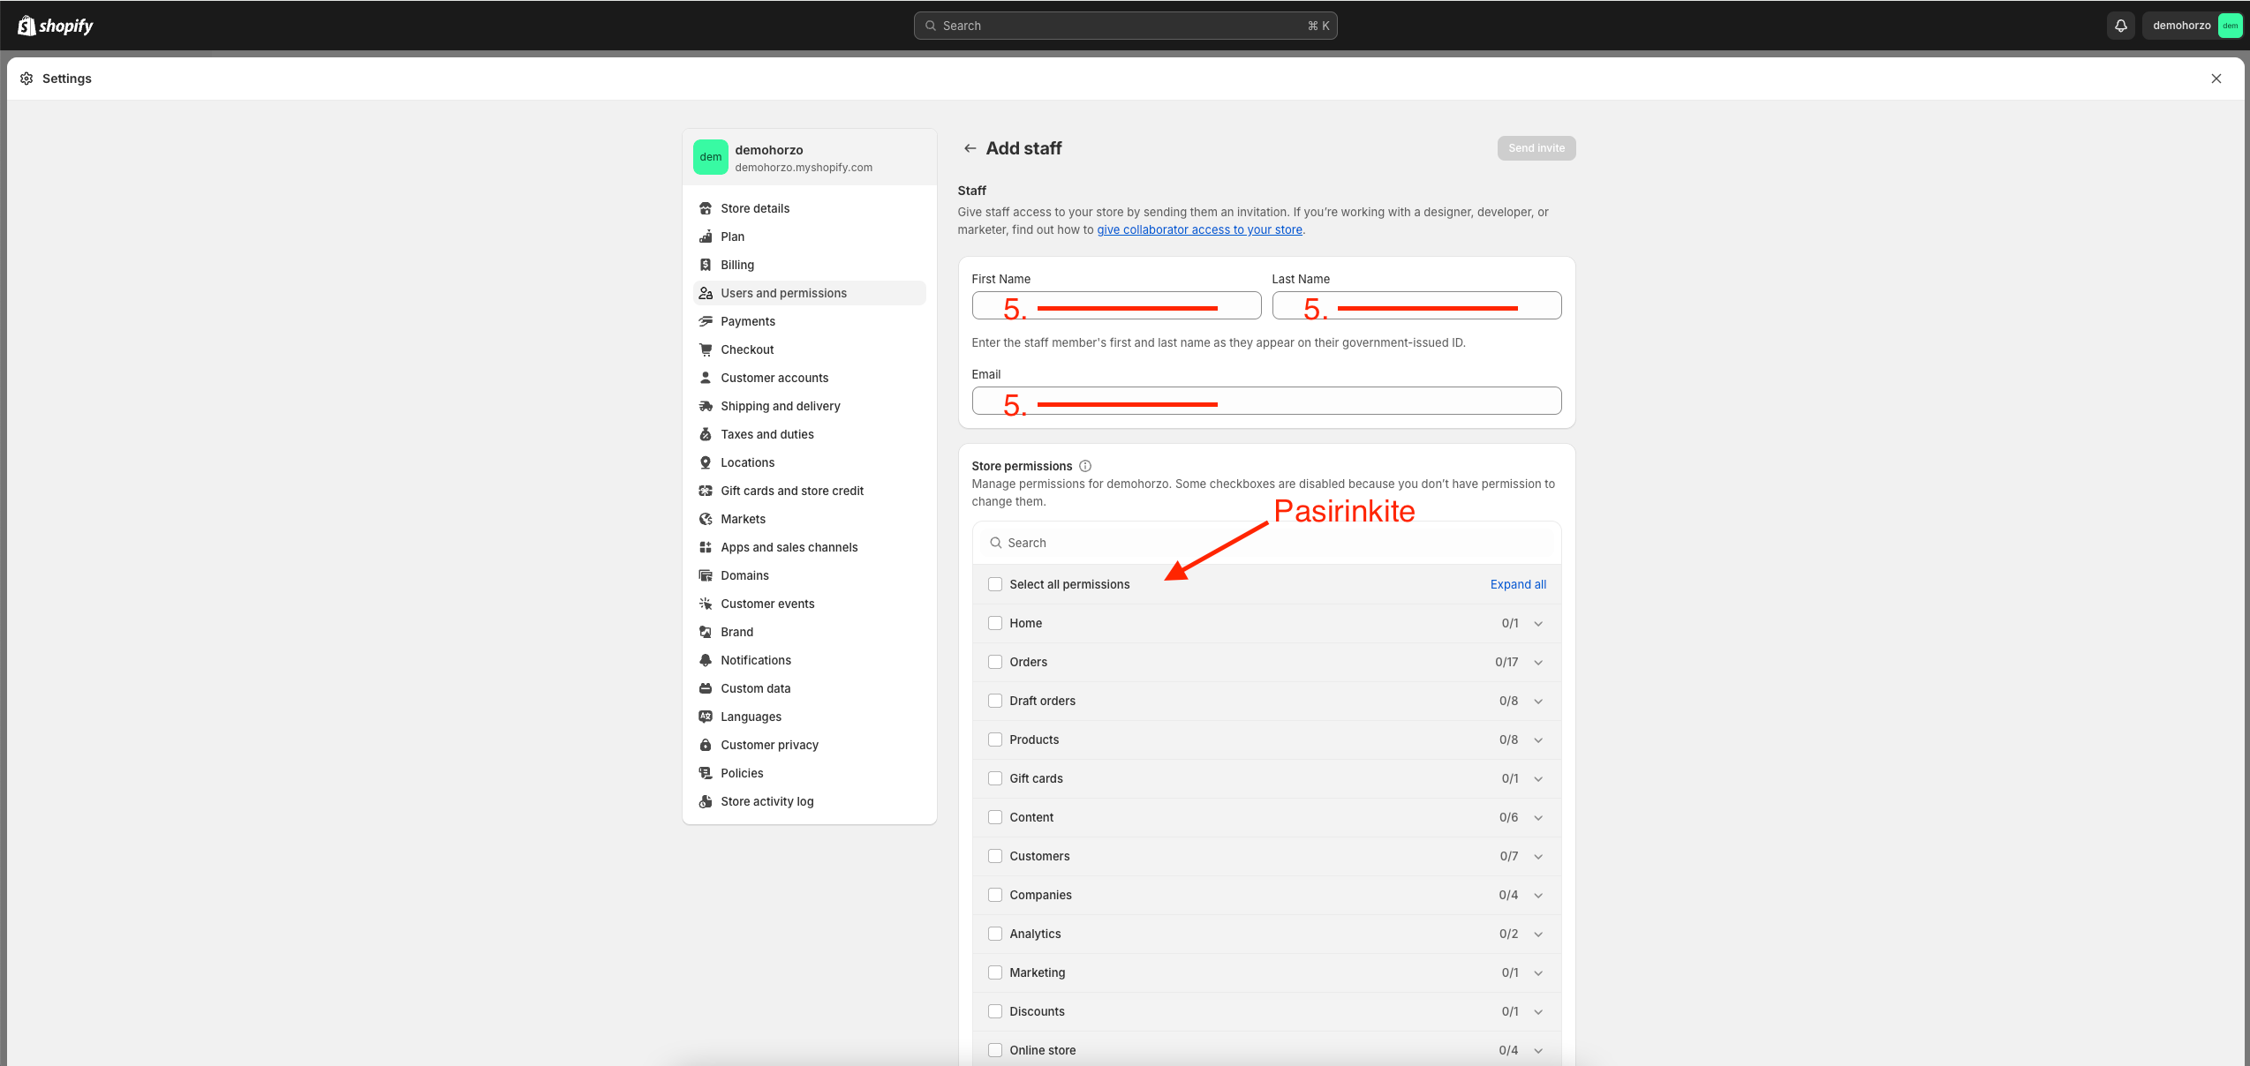Enable the Orders permission checkbox
Screen dimensions: 2250x1066
[995, 662]
